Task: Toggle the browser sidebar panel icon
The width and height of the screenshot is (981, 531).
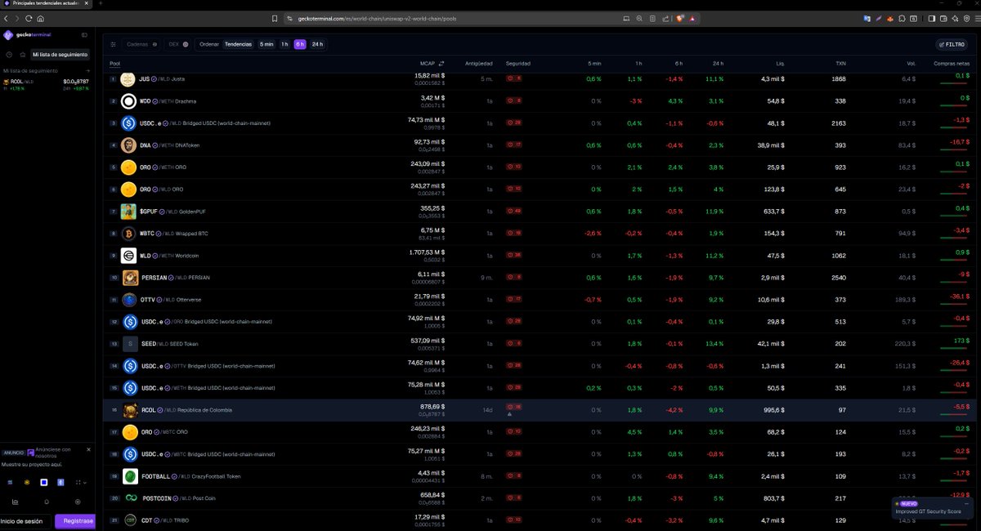Action: [932, 18]
